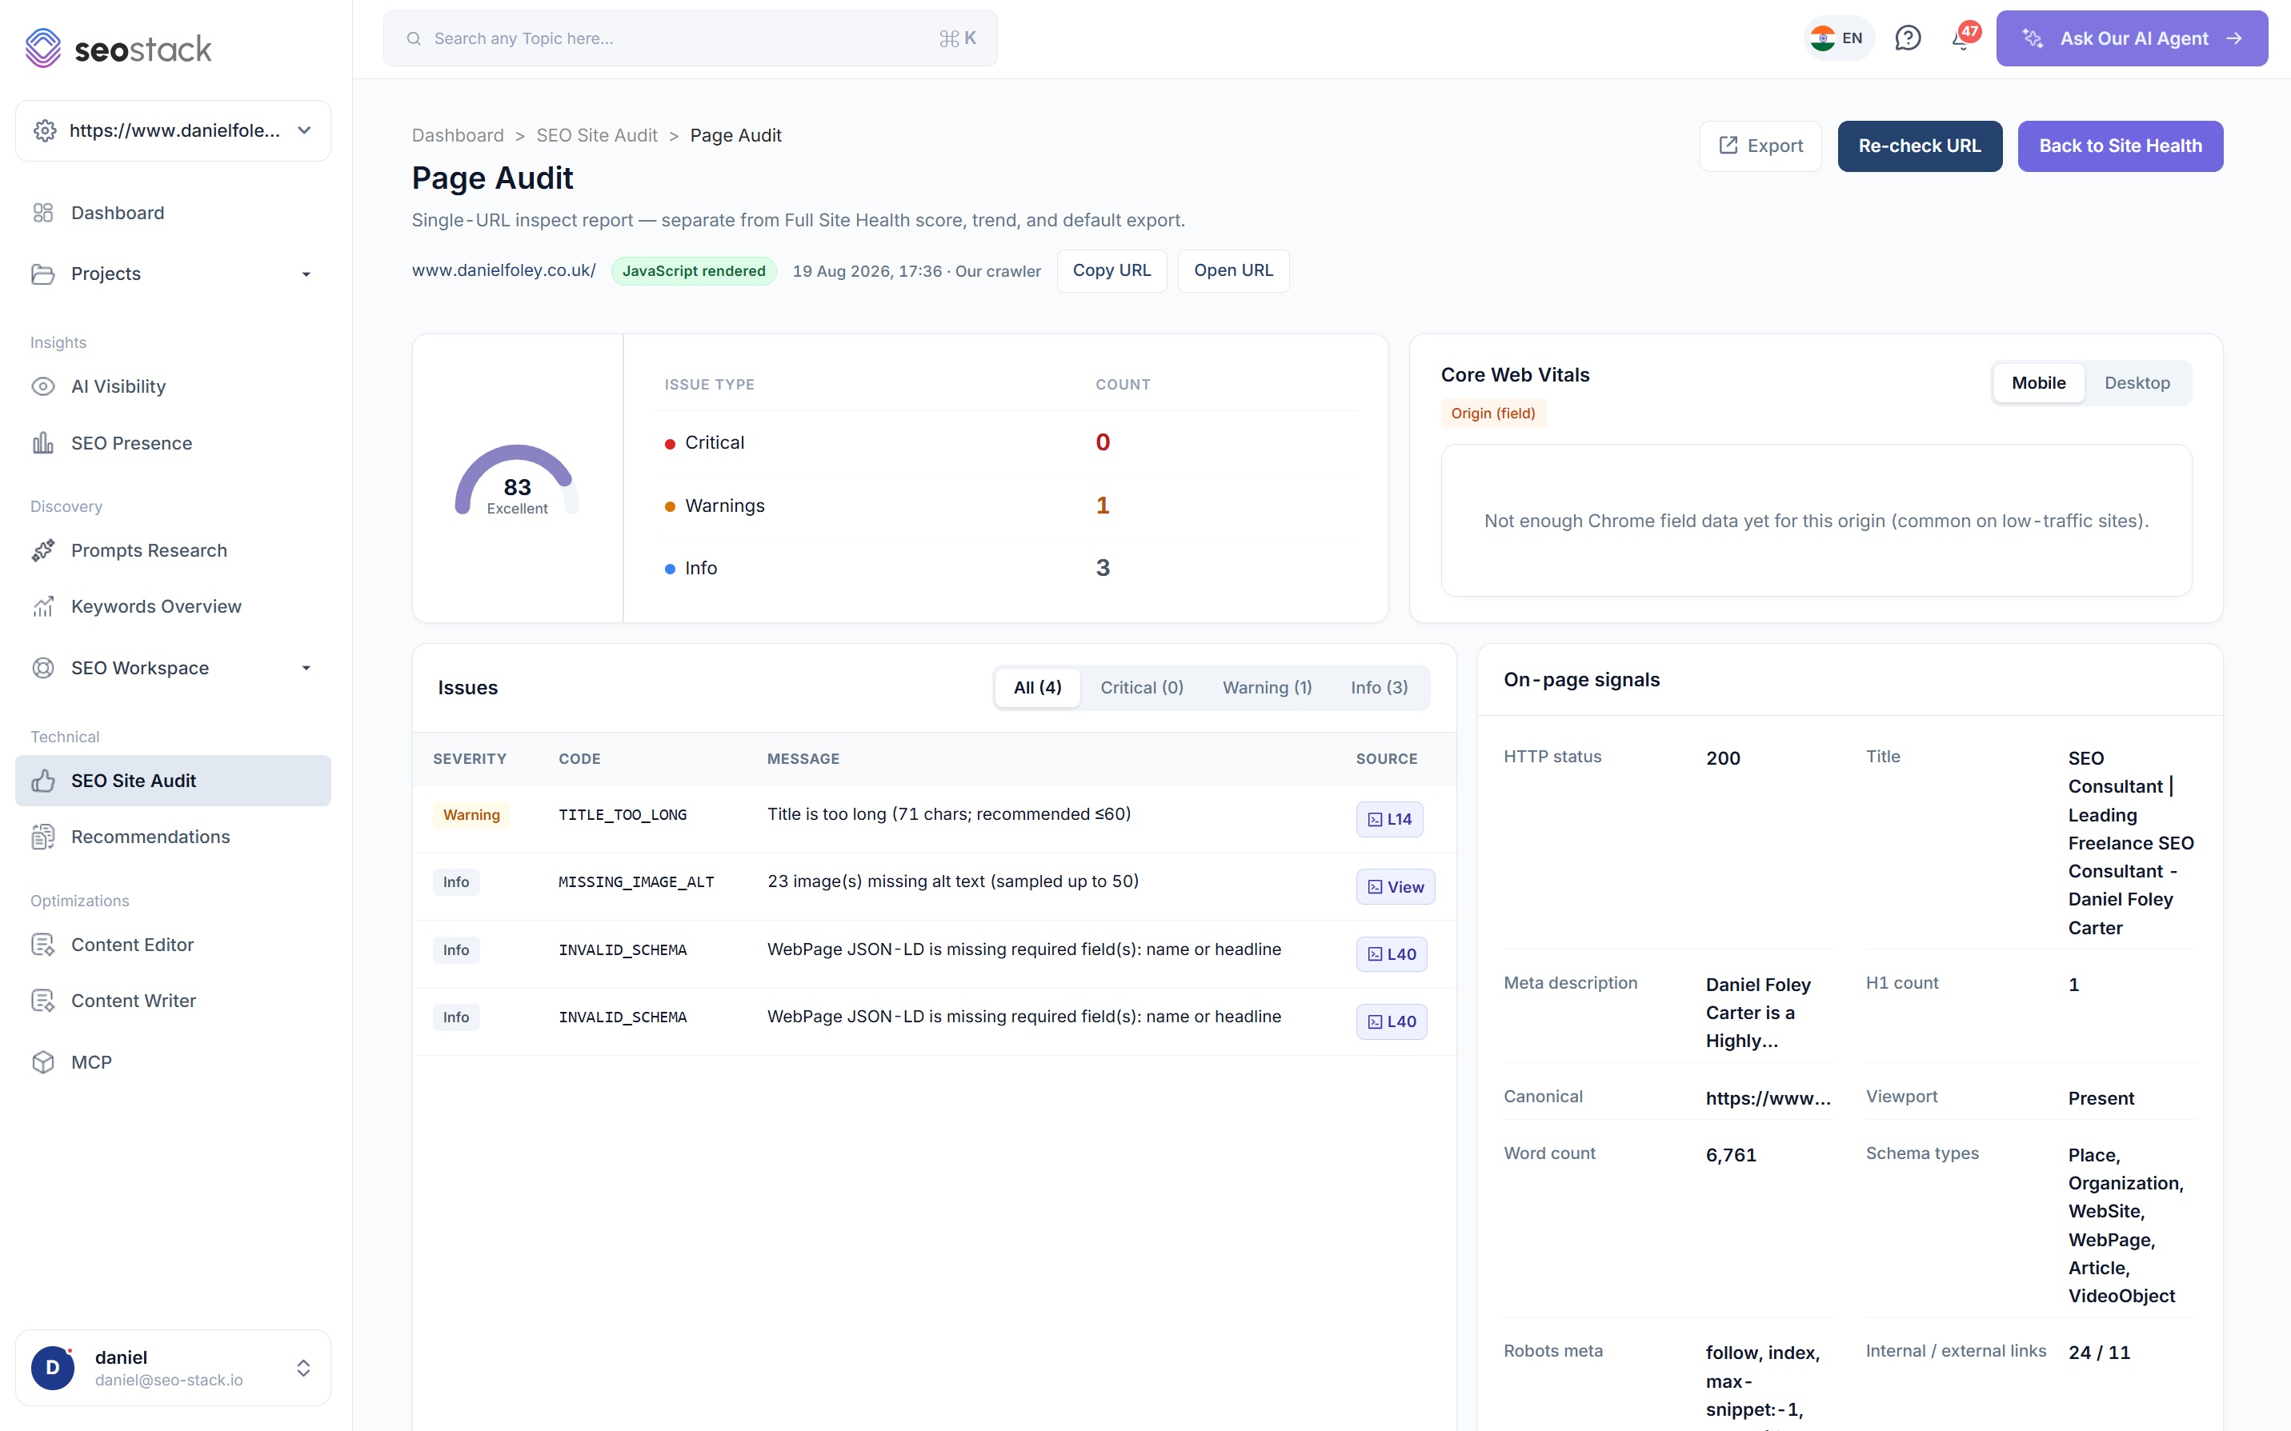Image resolution: width=2291 pixels, height=1431 pixels.
Task: Click Back to Site Health
Action: click(2120, 146)
